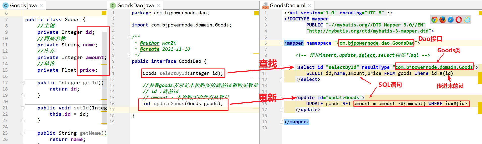Click line number 16 in the GoodsDao.xml gutter
The height and width of the screenshot is (144, 482).
click(x=264, y=104)
